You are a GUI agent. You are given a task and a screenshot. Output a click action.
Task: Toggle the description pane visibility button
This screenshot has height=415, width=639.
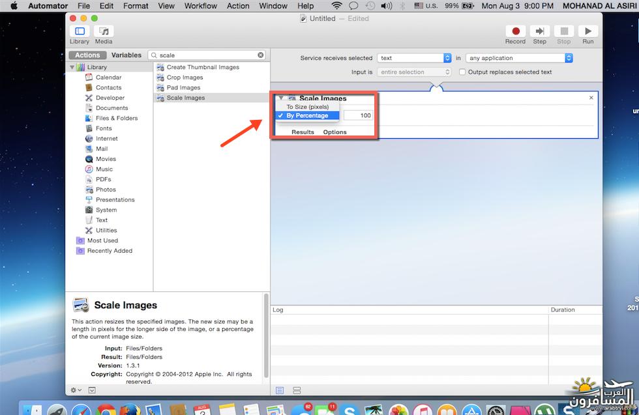92,390
